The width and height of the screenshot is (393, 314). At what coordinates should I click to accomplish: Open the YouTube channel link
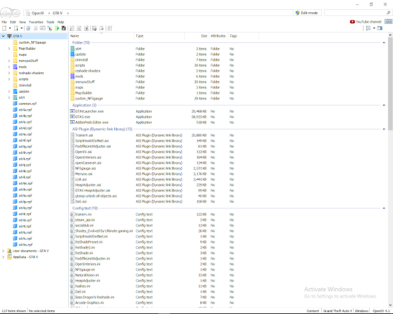pyautogui.click(x=366, y=22)
